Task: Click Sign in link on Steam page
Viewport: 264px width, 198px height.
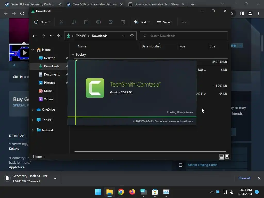Action: 18,77
